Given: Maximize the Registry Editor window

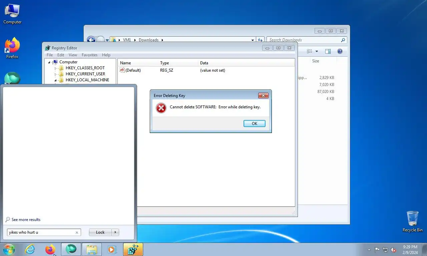Looking at the screenshot, I should click(278, 48).
